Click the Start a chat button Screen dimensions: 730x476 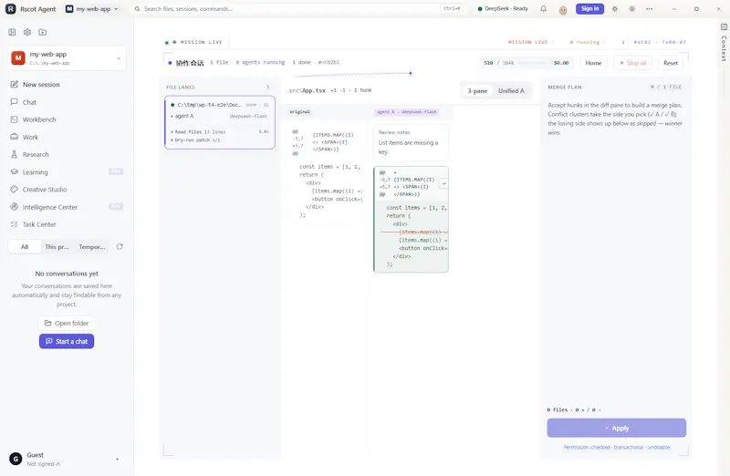67,341
